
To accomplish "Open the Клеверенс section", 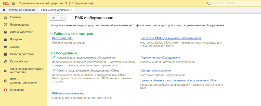I will [x=17, y=90].
